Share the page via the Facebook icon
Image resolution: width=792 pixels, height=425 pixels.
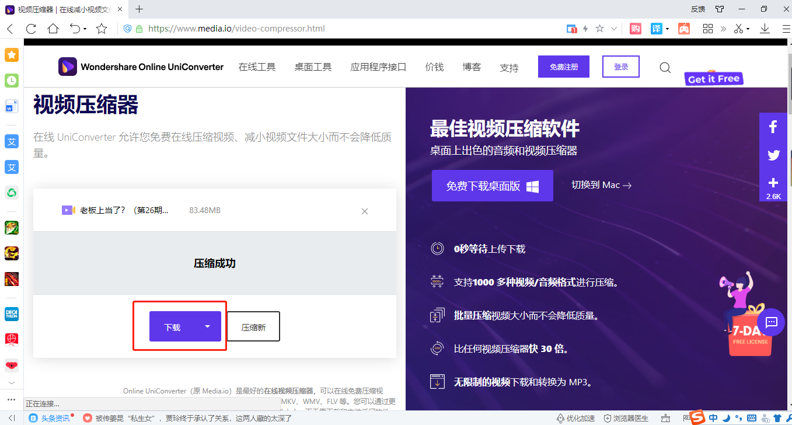pos(773,127)
